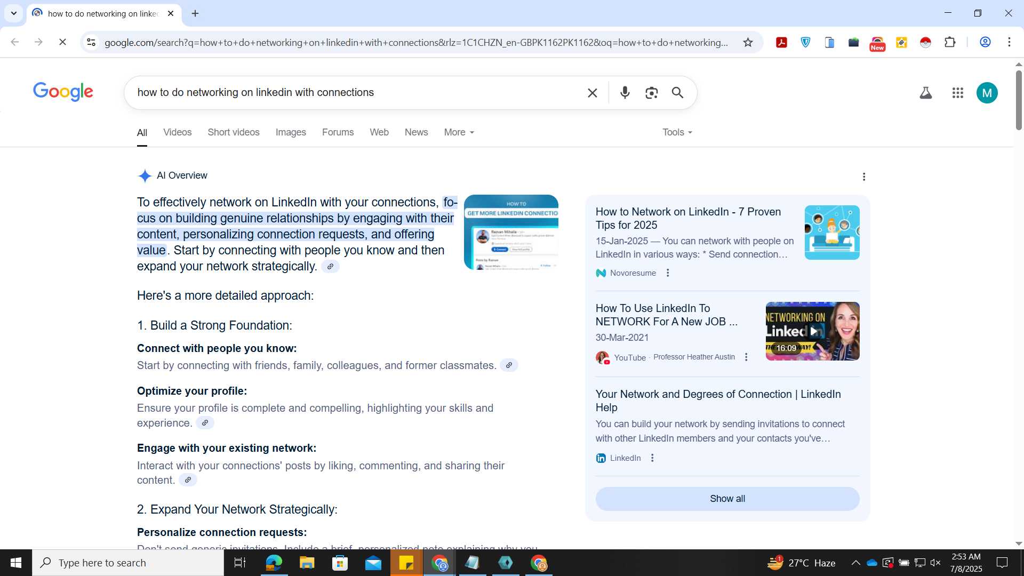The height and width of the screenshot is (576, 1024).
Task: Open more options for LinkedIn Help result
Action: (652, 458)
